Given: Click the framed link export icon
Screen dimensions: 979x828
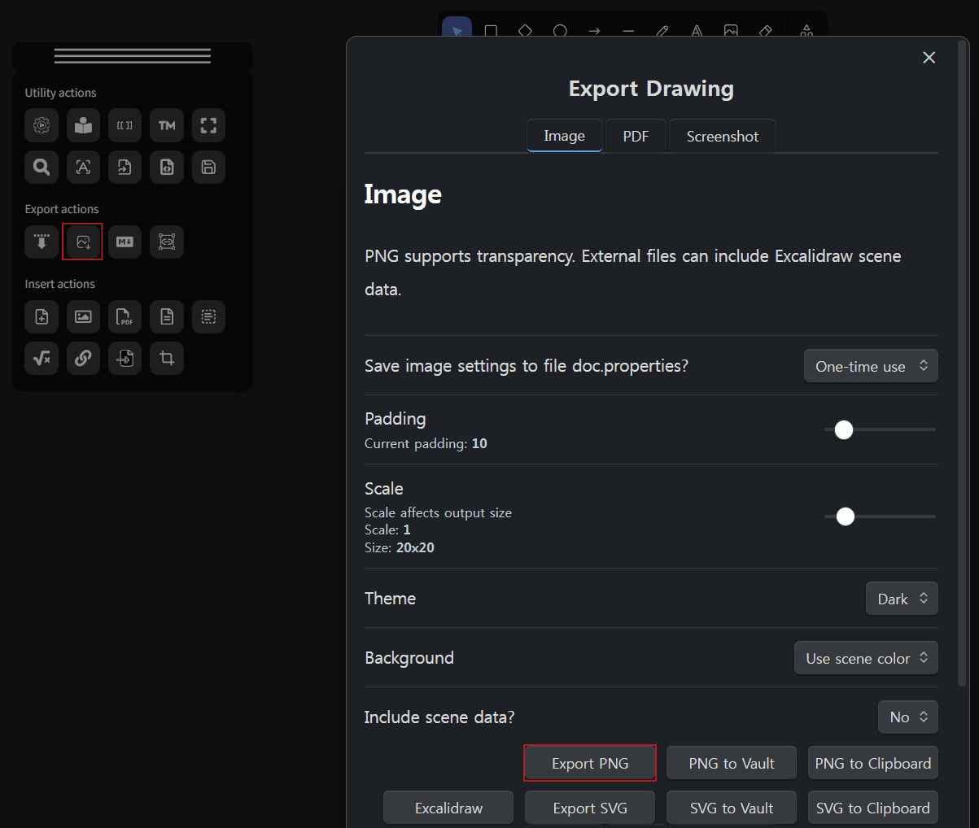Looking at the screenshot, I should point(167,242).
